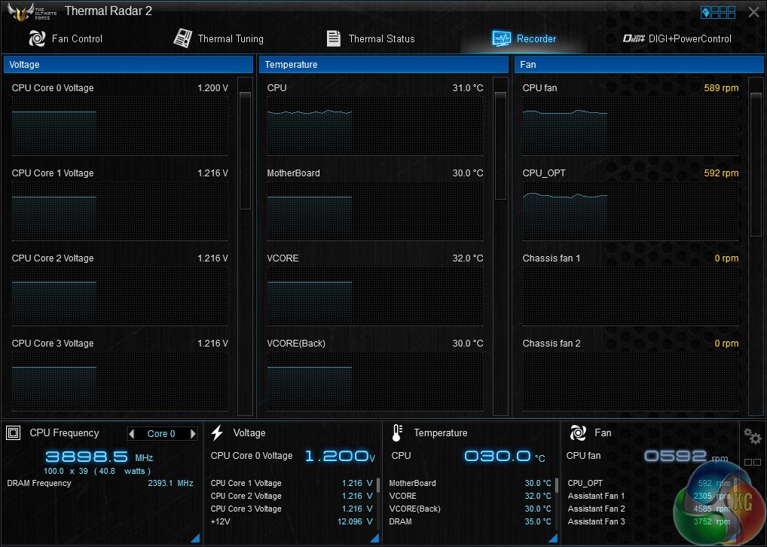
Task: Click the Temperature recorder panel scrollbar
Action: tap(500, 145)
